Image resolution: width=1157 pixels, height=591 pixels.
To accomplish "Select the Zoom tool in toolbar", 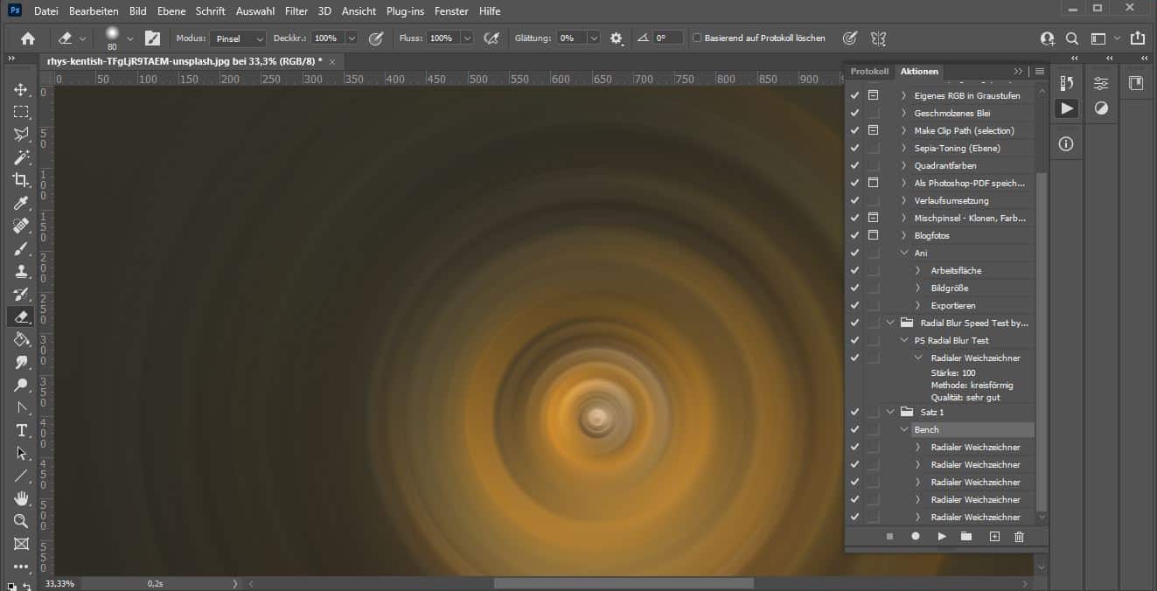I will 21,521.
